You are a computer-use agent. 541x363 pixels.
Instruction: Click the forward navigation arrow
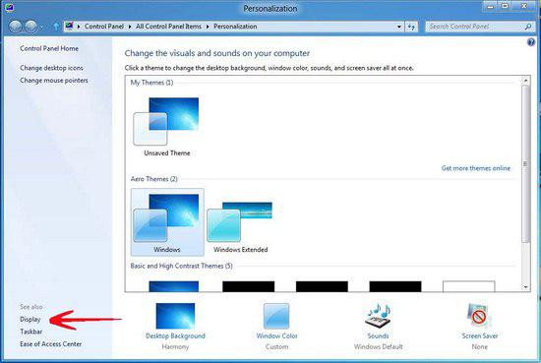coord(31,27)
